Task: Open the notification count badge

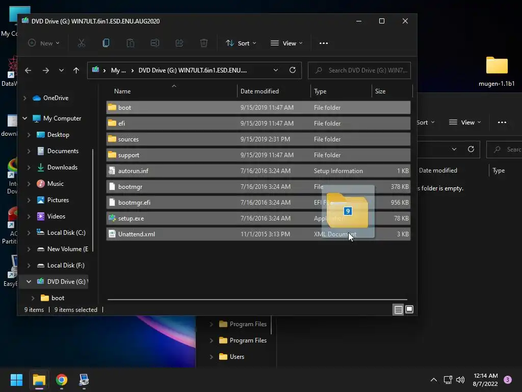Action: (508, 380)
